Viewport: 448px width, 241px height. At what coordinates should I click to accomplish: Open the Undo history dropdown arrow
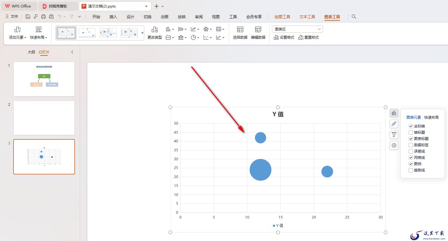pyautogui.click(x=64, y=17)
